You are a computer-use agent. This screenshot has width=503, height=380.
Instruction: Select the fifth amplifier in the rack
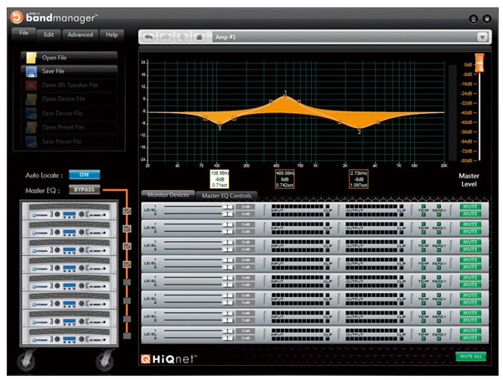[x=70, y=282]
